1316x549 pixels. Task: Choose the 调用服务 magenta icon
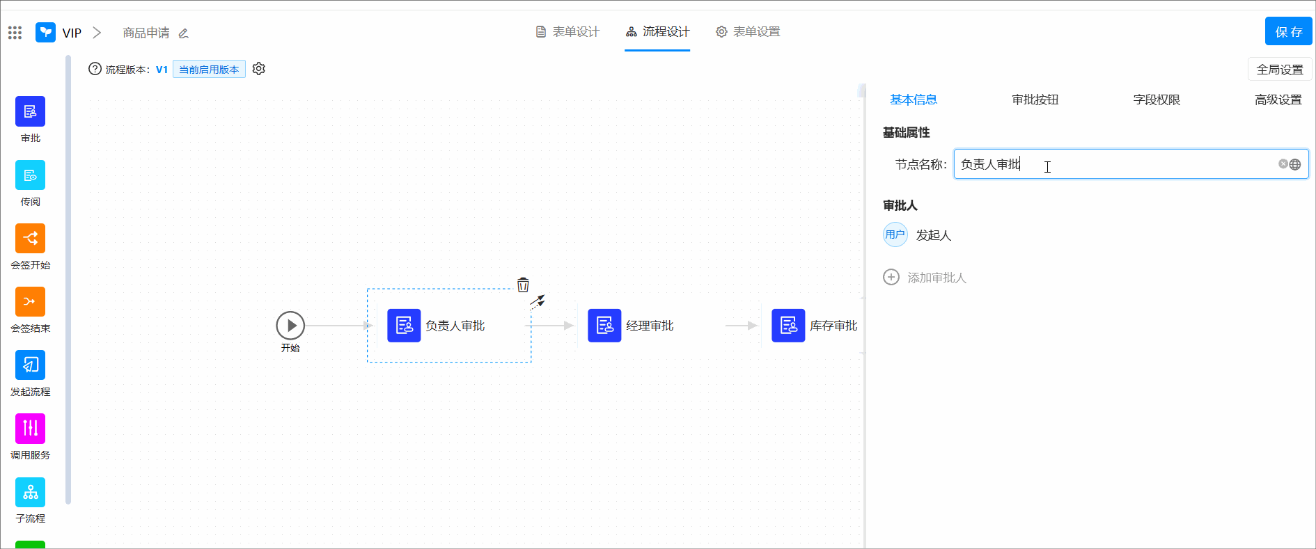[30, 428]
